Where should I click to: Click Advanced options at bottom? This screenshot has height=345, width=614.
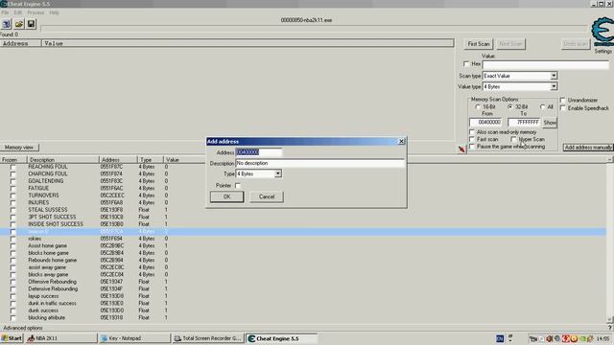[x=23, y=328]
